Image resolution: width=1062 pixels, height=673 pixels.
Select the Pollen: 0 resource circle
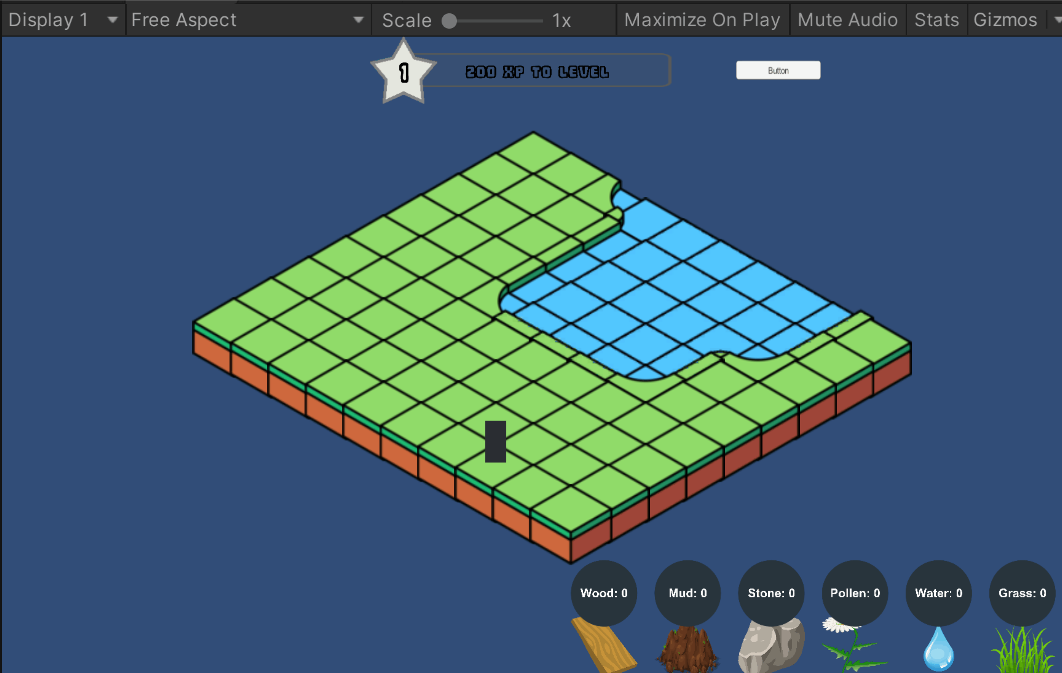pyautogui.click(x=855, y=593)
